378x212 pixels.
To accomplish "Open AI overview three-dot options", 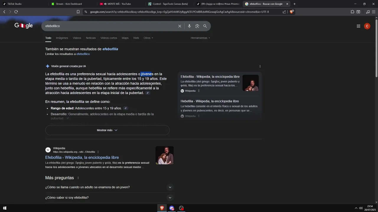I will [x=260, y=66].
